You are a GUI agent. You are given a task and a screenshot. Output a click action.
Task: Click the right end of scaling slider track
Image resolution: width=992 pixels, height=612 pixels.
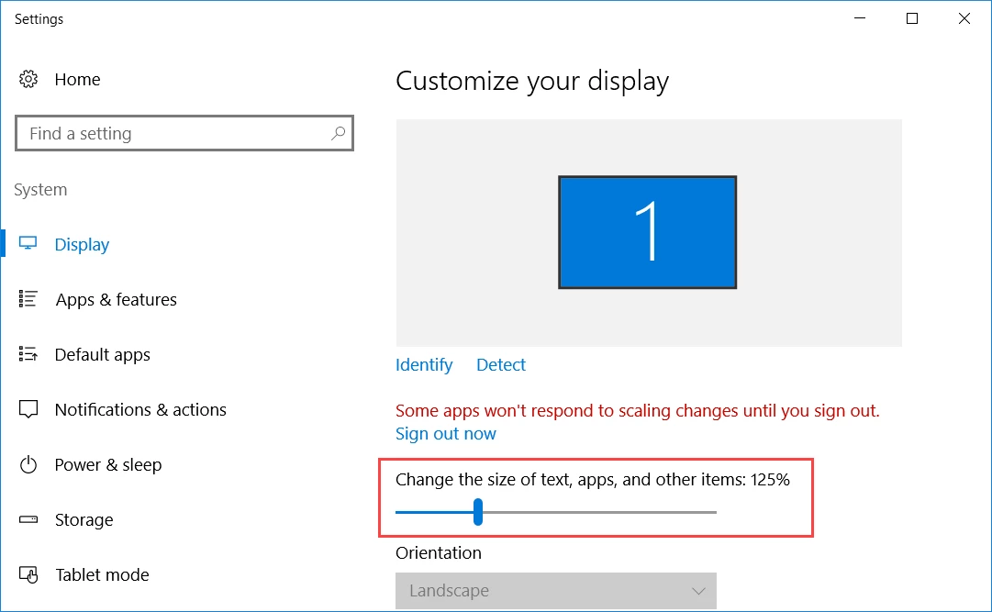pyautogui.click(x=714, y=512)
